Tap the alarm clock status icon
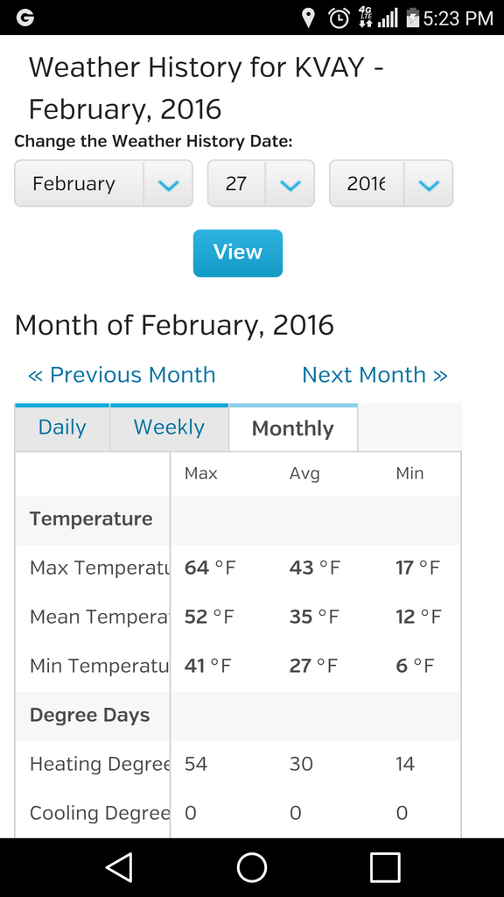This screenshot has height=897, width=504. (339, 18)
